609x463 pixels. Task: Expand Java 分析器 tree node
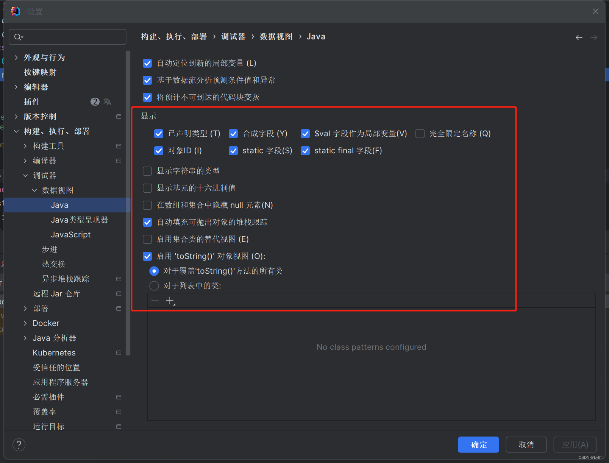(25, 338)
